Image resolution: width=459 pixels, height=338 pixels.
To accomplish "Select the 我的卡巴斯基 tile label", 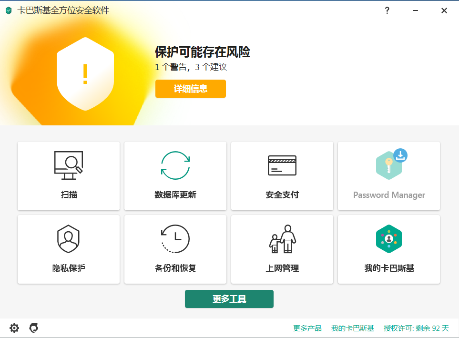I will 389,268.
